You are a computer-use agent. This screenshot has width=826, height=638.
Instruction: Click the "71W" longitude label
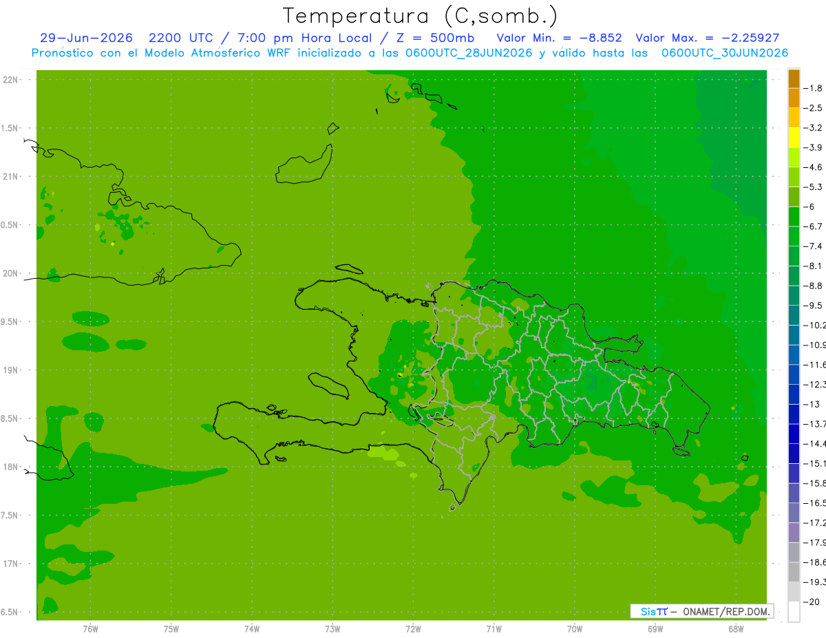point(494,629)
